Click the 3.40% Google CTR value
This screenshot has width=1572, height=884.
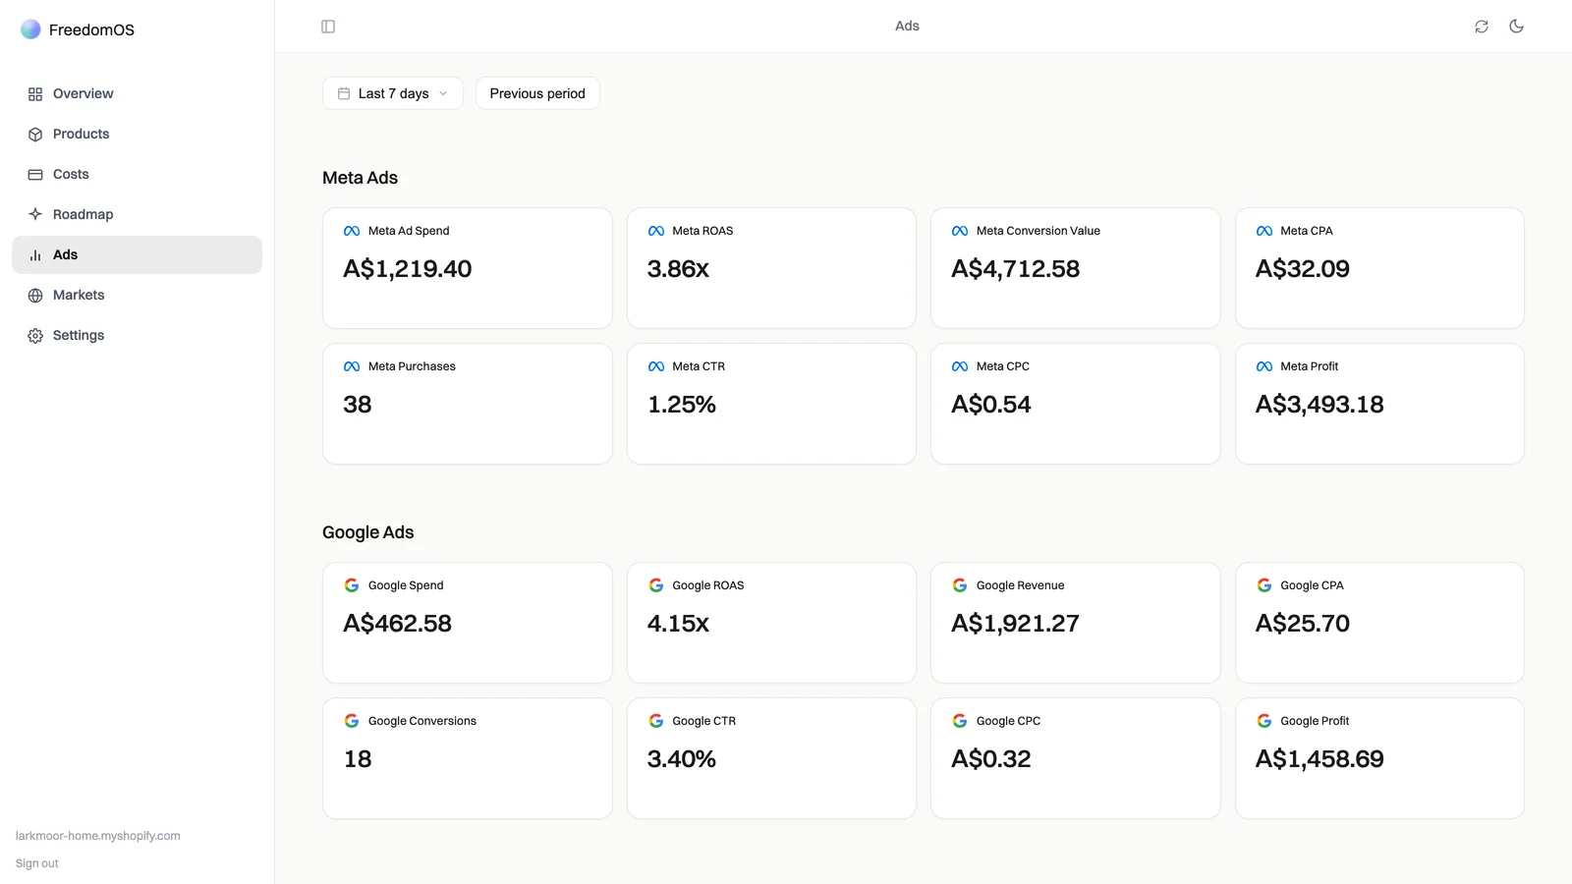682,759
